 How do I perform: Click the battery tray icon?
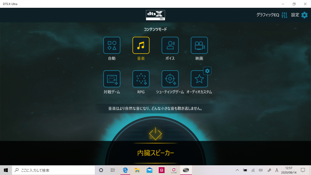coord(245,170)
